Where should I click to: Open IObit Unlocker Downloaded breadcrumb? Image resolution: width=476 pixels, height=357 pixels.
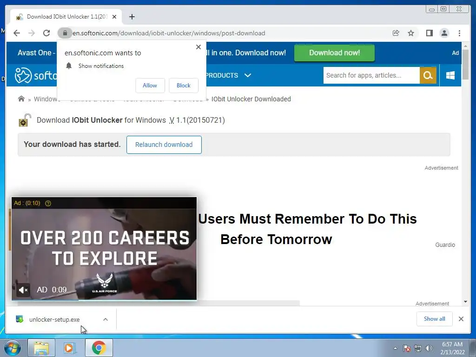[251, 99]
